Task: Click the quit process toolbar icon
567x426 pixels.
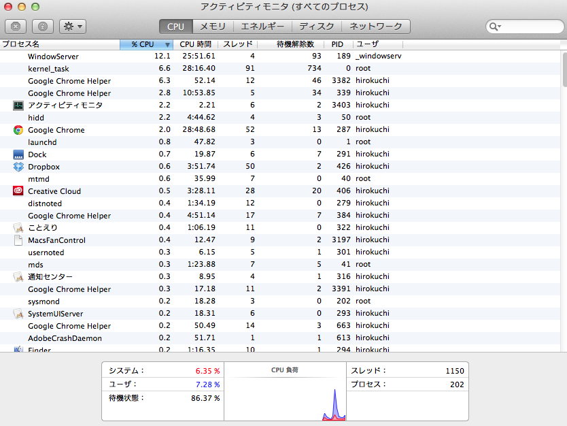Action: pyautogui.click(x=16, y=27)
